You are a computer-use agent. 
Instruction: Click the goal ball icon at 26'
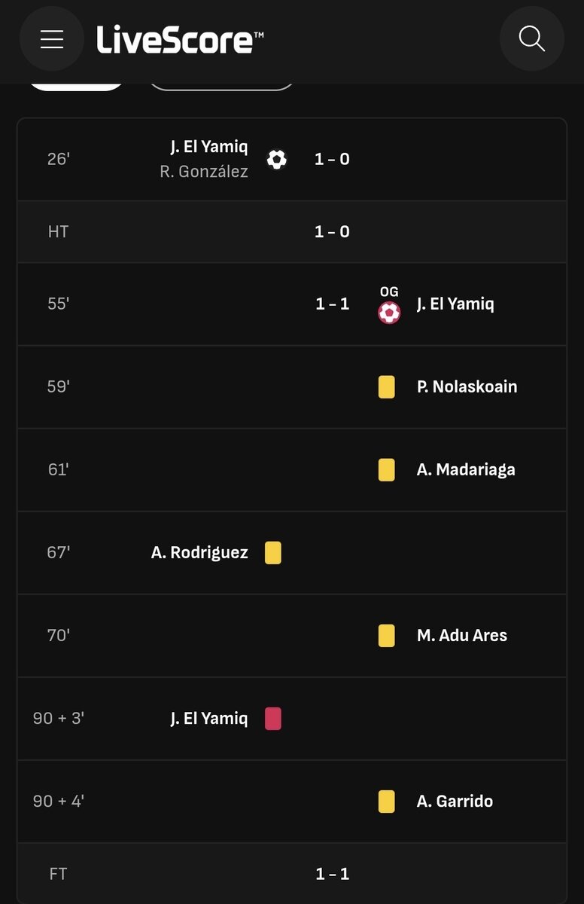277,159
